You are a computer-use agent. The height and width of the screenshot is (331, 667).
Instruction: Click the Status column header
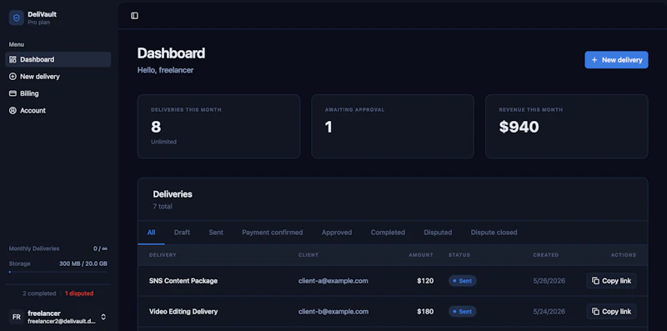(459, 255)
